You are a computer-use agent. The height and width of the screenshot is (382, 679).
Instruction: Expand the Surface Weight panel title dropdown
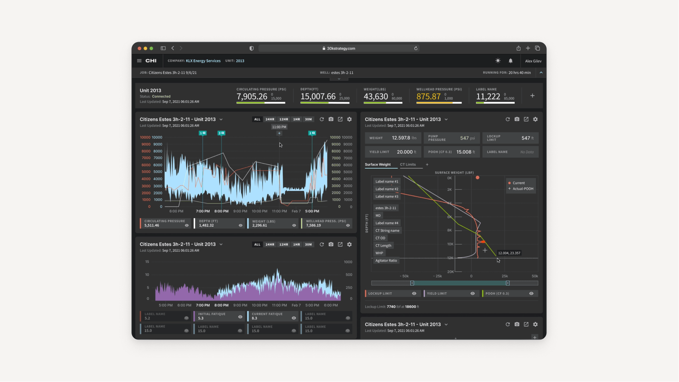[x=446, y=119]
